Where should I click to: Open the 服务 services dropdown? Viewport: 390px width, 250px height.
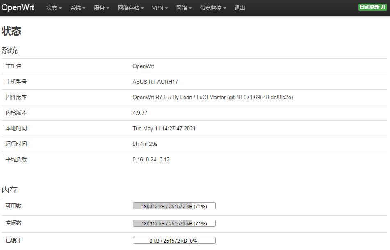coord(101,8)
